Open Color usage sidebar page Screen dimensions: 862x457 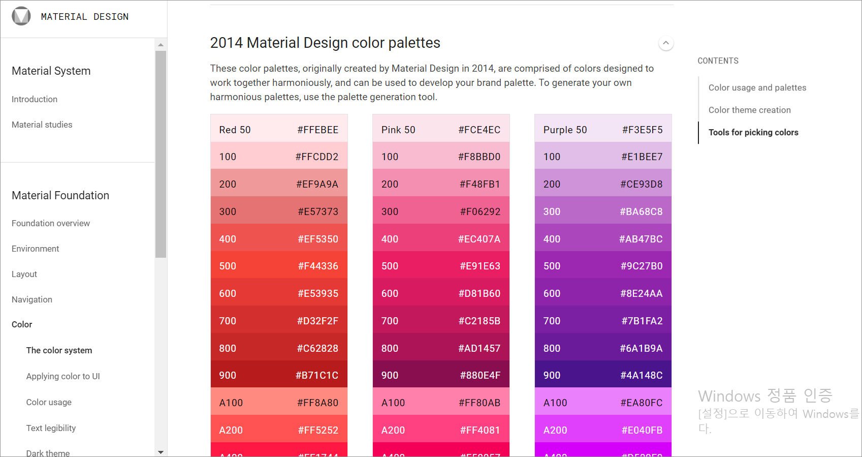[49, 402]
